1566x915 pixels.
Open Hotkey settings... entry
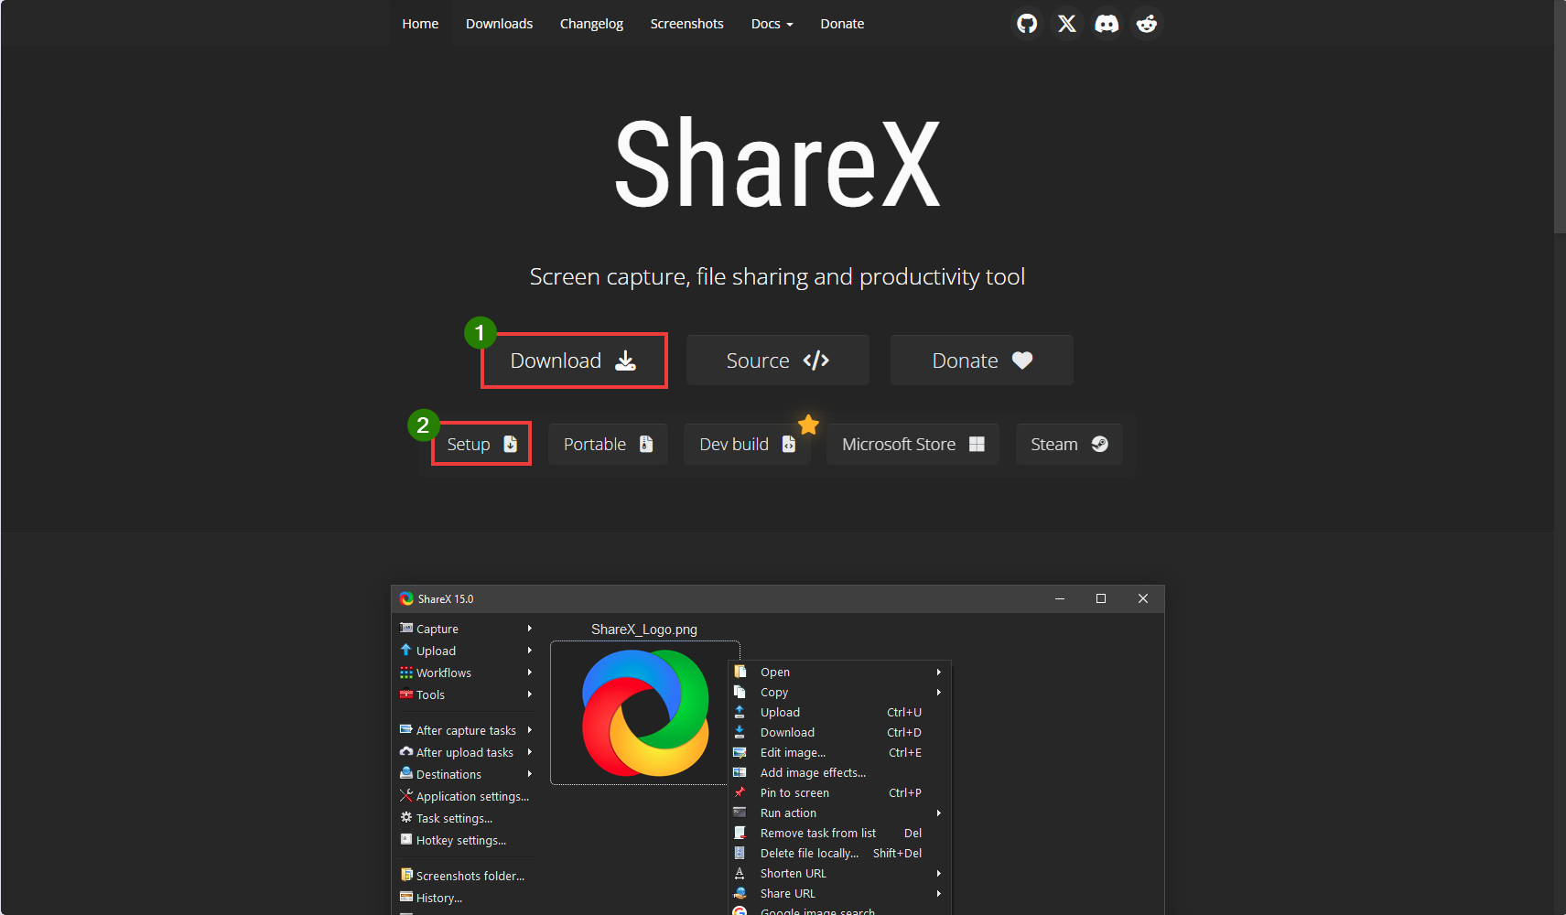(466, 840)
